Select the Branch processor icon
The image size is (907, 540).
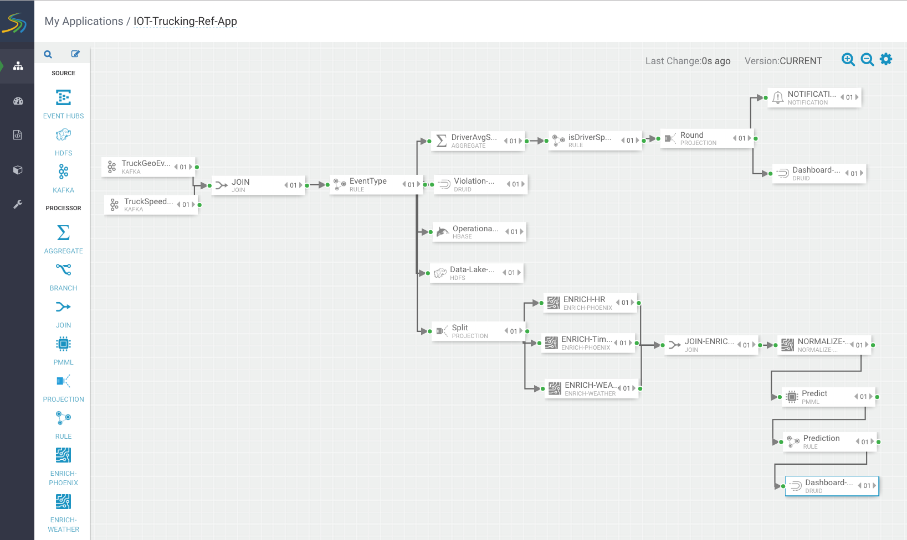tap(63, 269)
